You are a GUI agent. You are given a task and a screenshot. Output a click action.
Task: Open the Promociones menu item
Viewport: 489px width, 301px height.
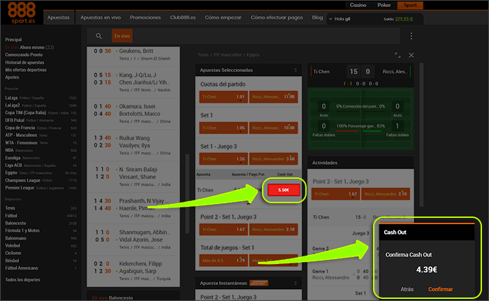tap(145, 17)
